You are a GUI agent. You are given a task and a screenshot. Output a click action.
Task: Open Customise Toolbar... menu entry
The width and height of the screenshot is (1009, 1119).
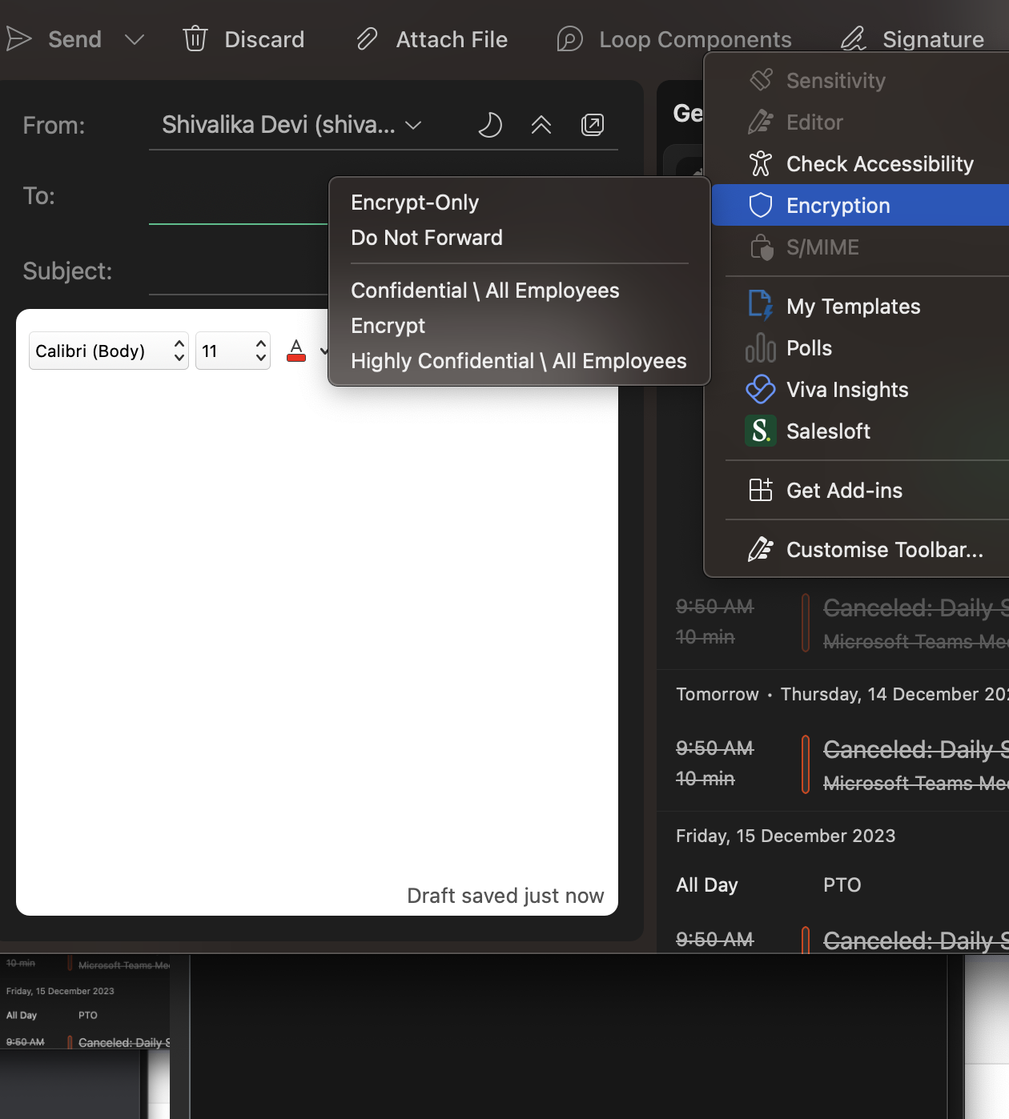(x=885, y=550)
